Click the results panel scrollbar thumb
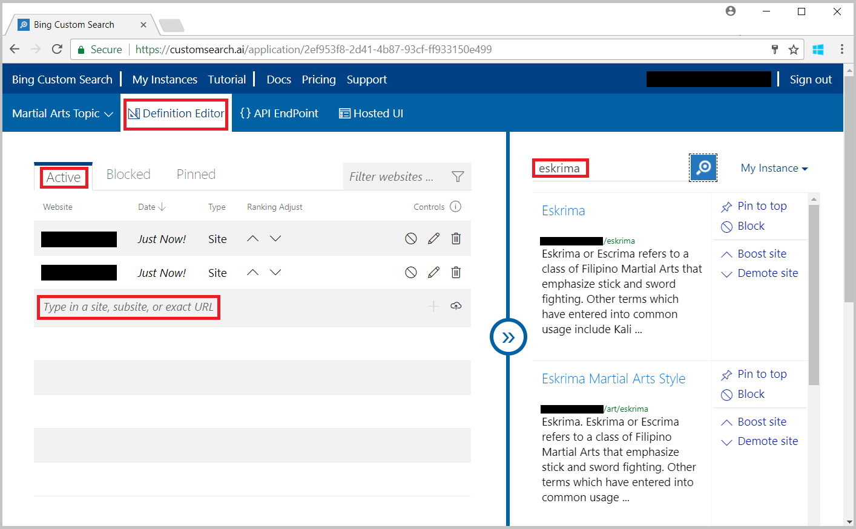This screenshot has width=856, height=529. [814, 295]
